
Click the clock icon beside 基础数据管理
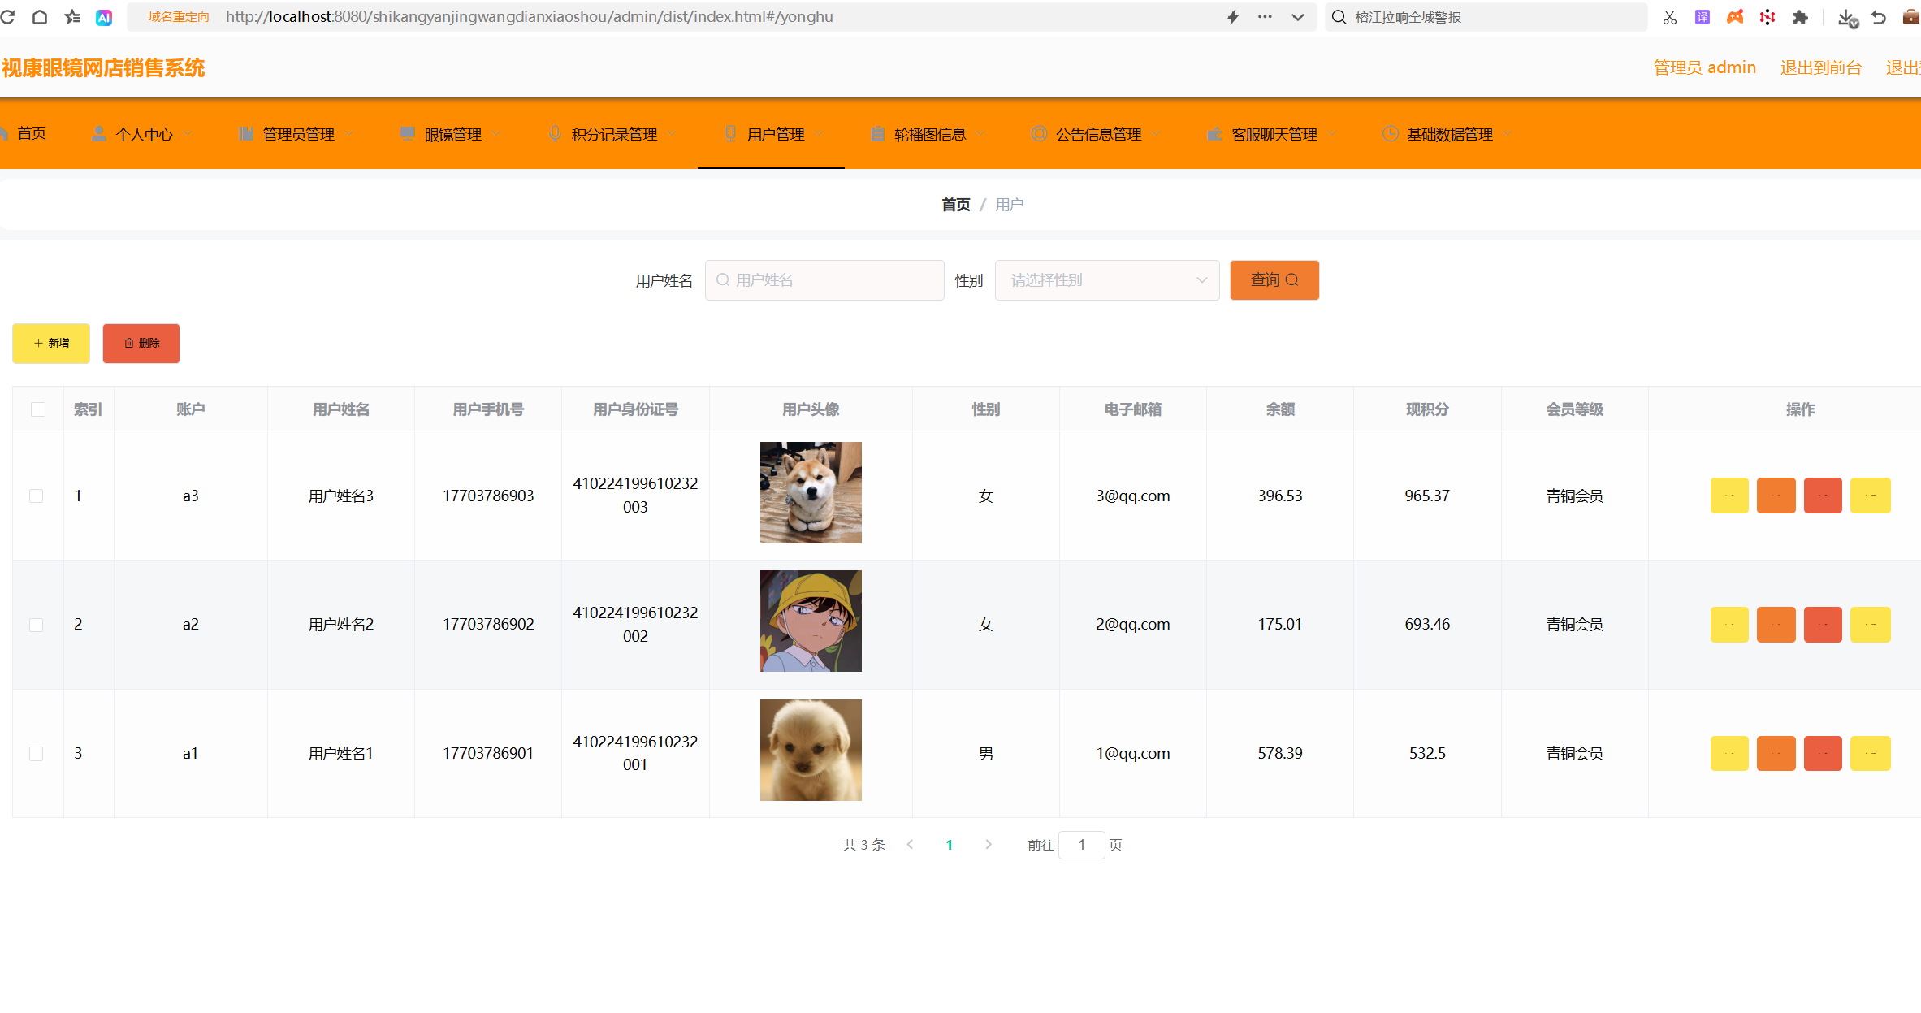point(1390,133)
